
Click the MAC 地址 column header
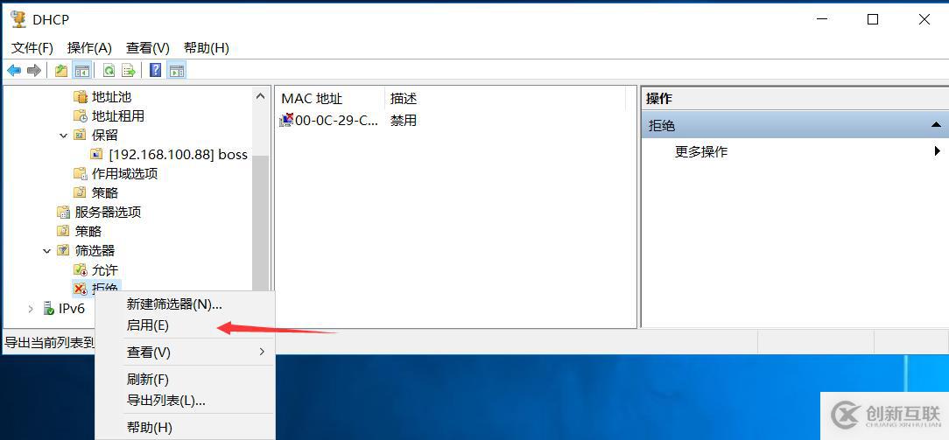[330, 99]
